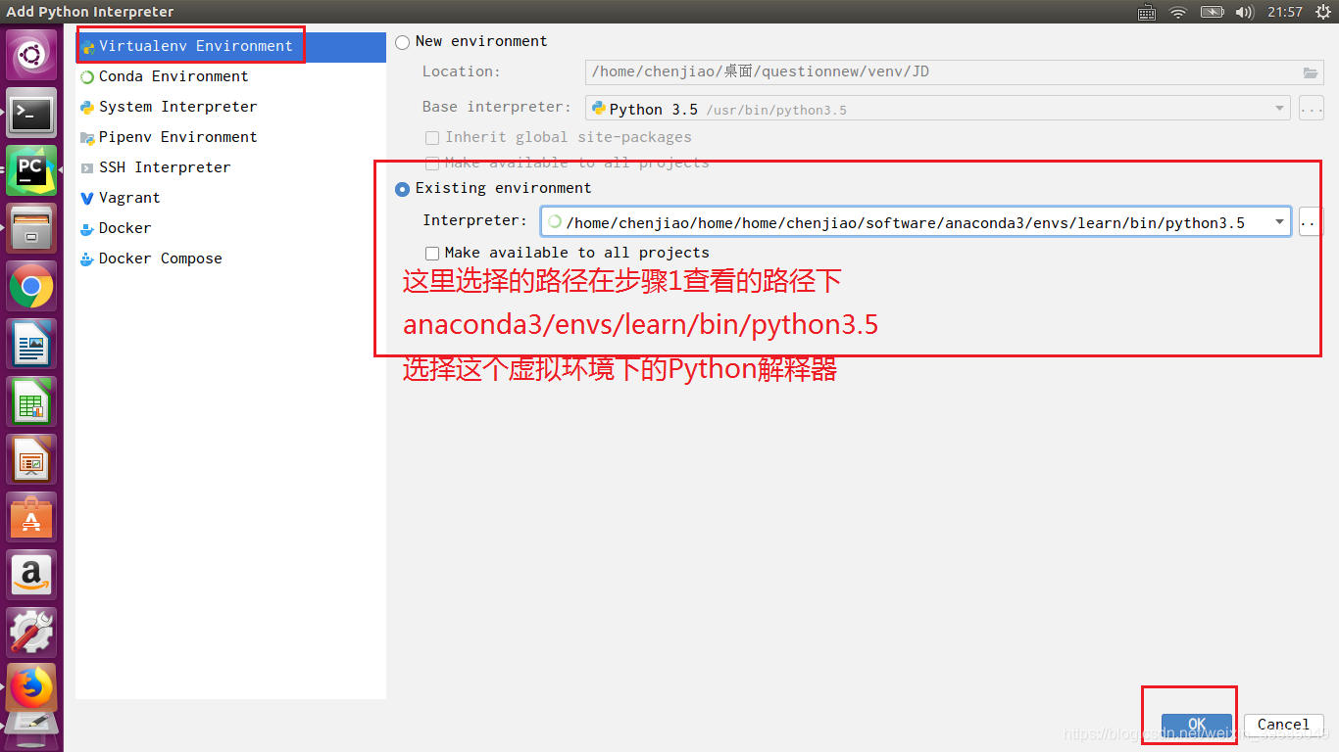This screenshot has width=1339, height=752.
Task: Click the keyboard input indicator in top bar
Action: (1147, 12)
